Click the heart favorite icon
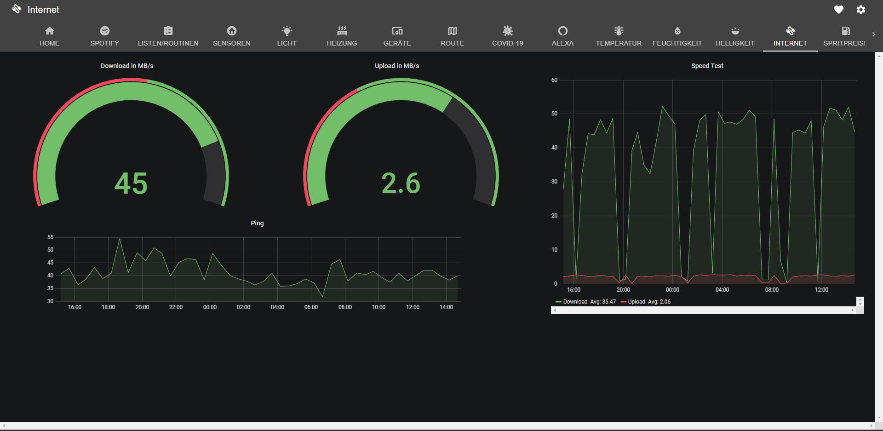Viewport: 883px width, 431px height. click(839, 10)
